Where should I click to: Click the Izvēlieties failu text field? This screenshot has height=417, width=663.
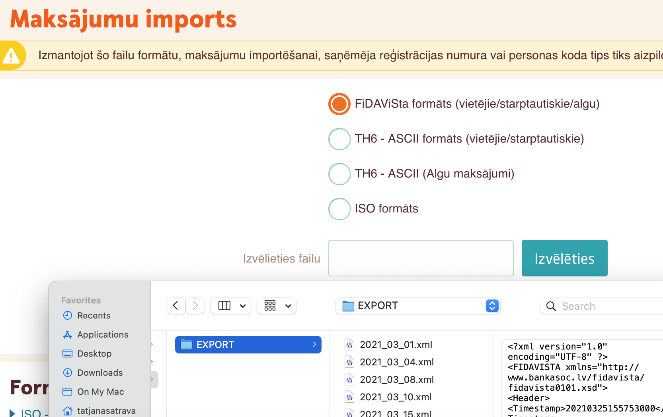point(421,258)
